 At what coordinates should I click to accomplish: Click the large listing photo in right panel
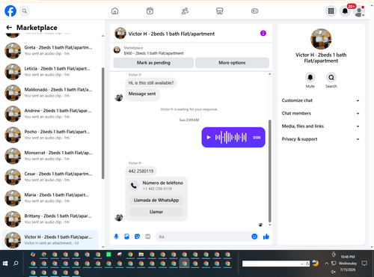321,39
